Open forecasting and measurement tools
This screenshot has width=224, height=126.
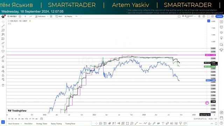point(3,39)
